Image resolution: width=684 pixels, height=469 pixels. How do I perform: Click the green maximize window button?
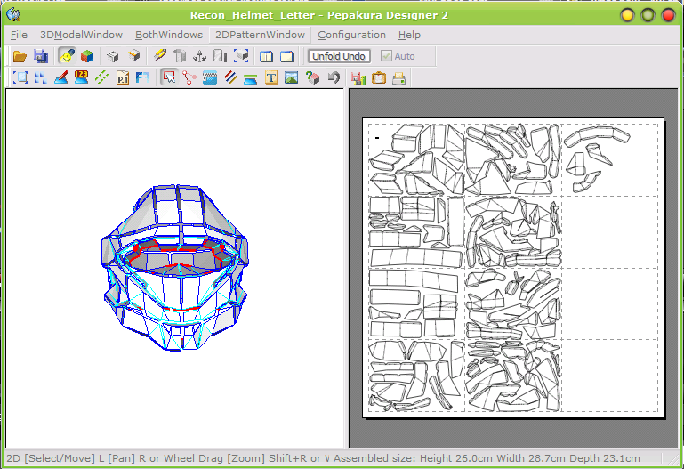(648, 15)
